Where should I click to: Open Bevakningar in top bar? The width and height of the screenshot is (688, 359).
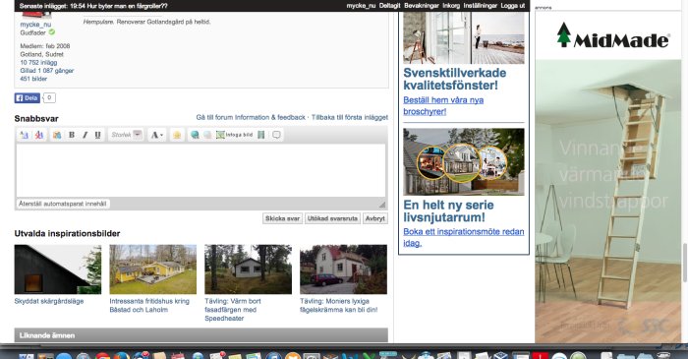422,6
